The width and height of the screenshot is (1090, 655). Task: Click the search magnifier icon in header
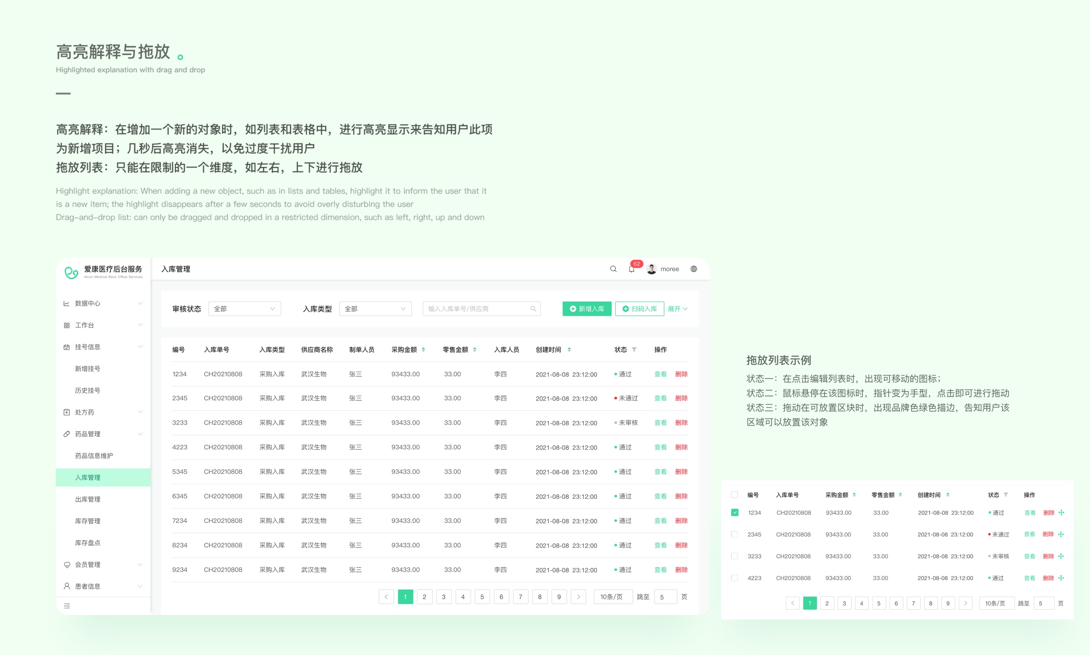[x=613, y=269]
